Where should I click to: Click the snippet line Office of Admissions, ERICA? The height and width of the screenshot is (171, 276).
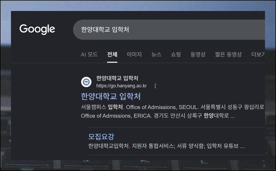(x=158, y=116)
